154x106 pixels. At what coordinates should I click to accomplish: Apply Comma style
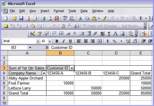[x=121, y=41]
